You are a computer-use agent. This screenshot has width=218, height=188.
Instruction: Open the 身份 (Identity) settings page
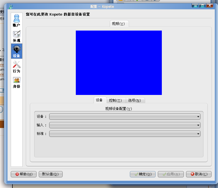coord(17,82)
